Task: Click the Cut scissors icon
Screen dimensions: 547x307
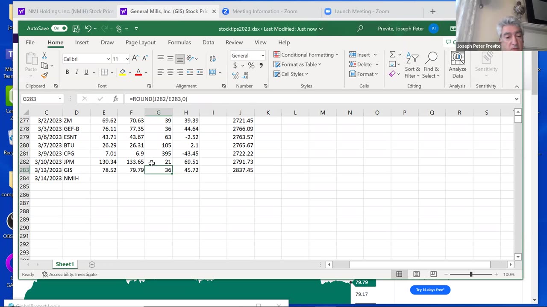Action: pyautogui.click(x=44, y=56)
